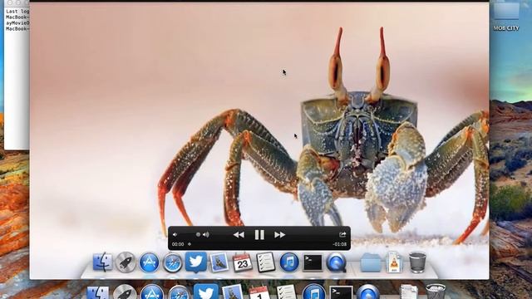Open Twitter from the desktop Dock below the video window
Image resolution: width=532 pixels, height=299 pixels.
pos(205,292)
